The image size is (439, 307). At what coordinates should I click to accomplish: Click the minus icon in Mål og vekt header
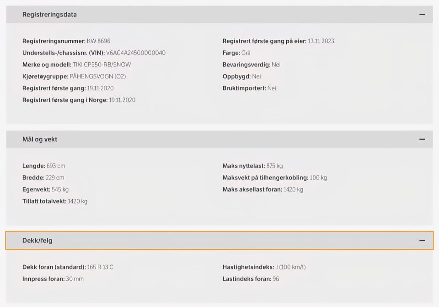click(422, 140)
